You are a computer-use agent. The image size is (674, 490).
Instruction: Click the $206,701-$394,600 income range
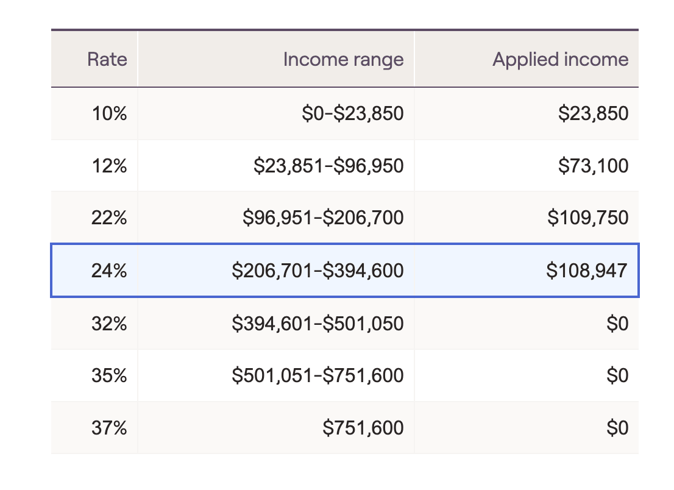(317, 271)
